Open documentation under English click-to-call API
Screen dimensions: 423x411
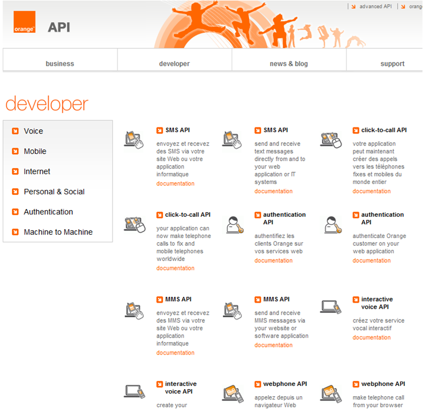coord(175,268)
